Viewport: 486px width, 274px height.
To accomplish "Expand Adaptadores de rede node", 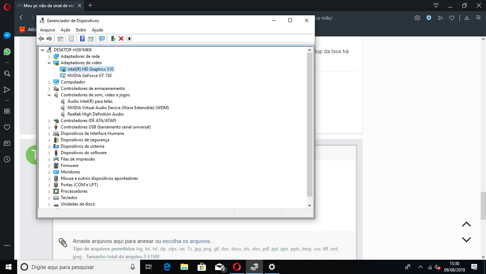I will tap(49, 56).
